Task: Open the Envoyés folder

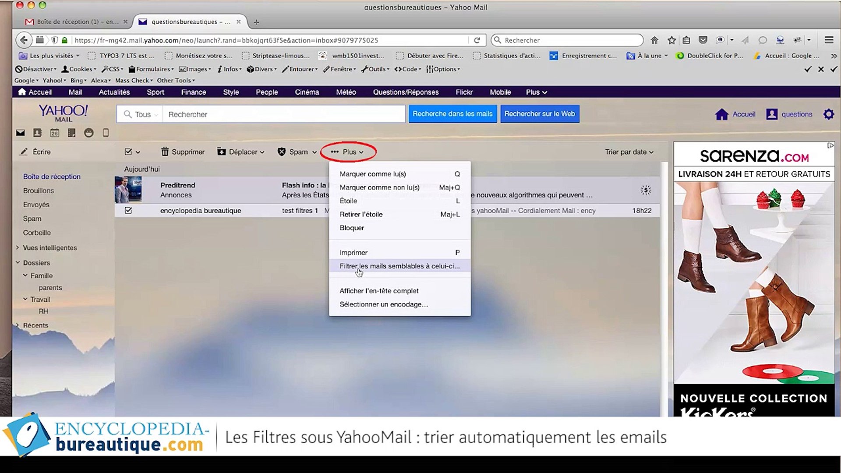Action: (x=36, y=205)
